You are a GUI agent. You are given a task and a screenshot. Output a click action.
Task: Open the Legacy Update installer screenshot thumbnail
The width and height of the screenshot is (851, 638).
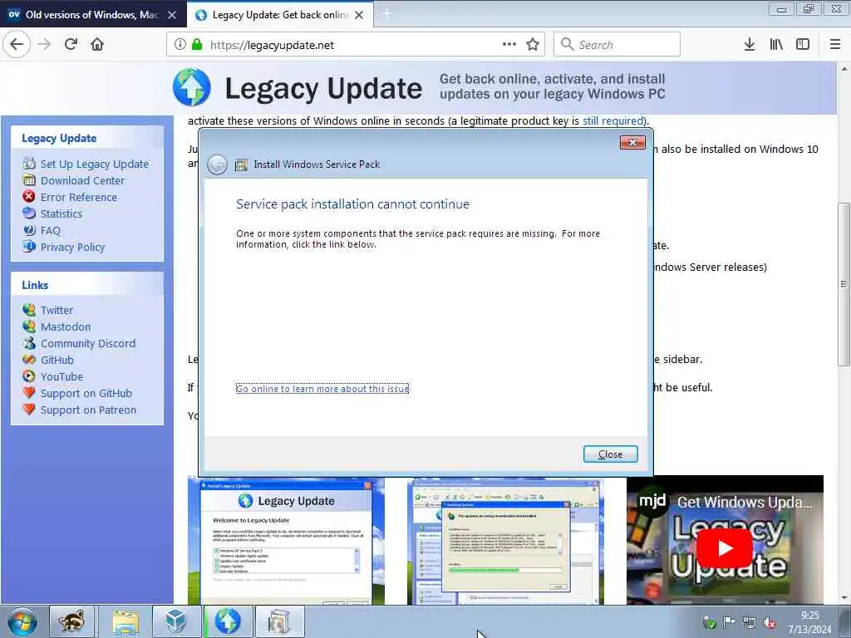click(x=286, y=541)
